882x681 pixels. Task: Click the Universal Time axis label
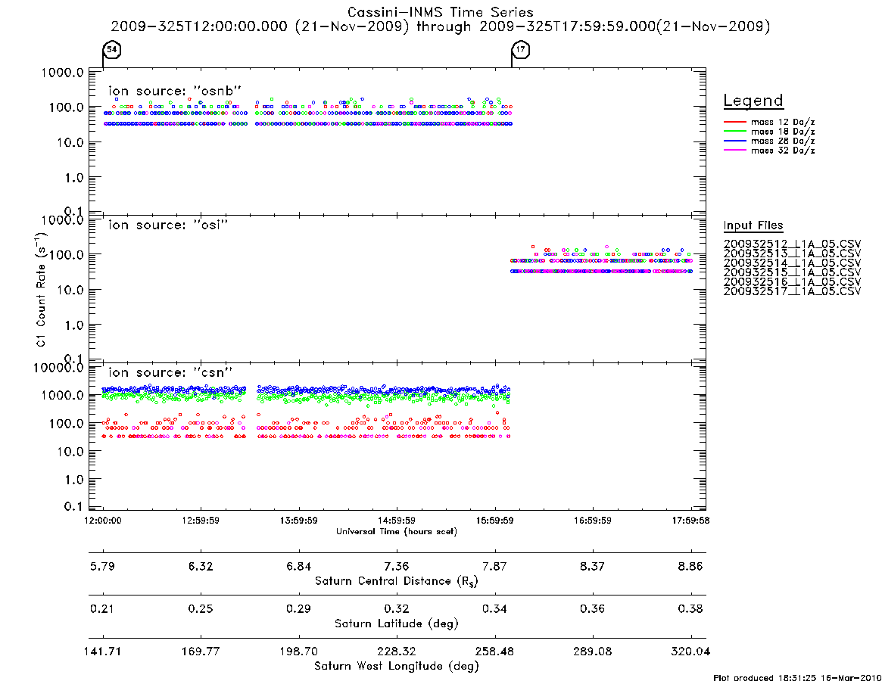pos(397,531)
